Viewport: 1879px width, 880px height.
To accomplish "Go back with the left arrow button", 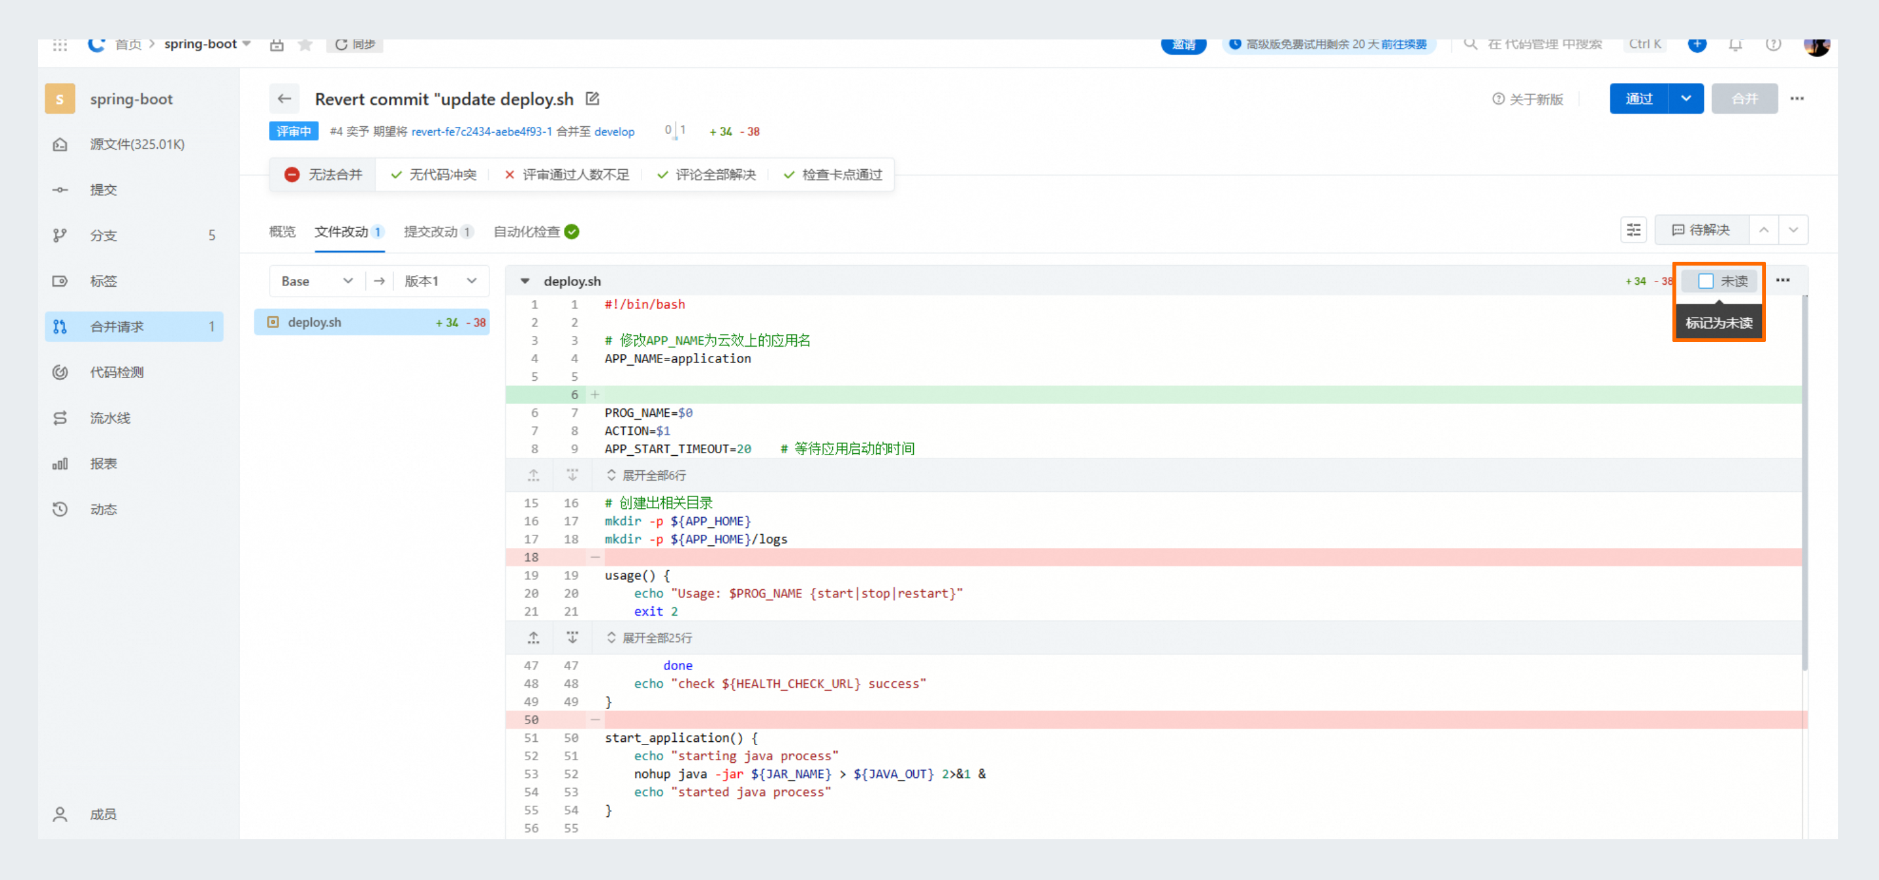I will point(284,99).
